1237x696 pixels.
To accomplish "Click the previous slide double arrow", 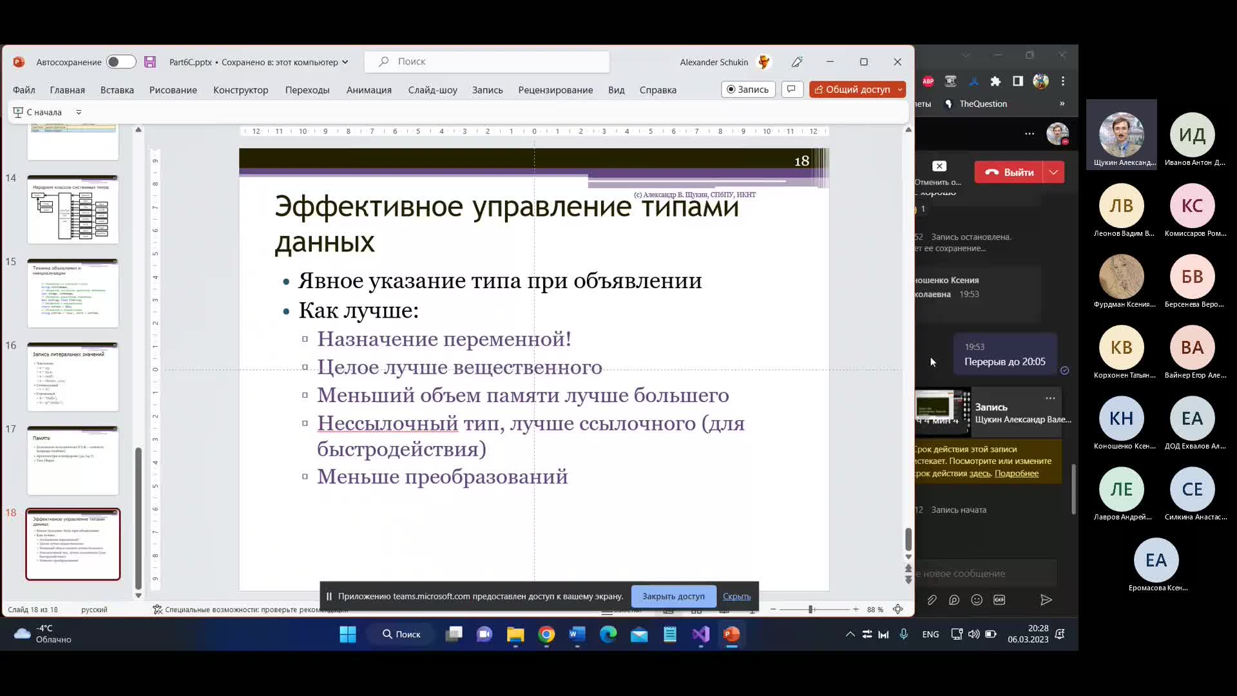I will (908, 568).
